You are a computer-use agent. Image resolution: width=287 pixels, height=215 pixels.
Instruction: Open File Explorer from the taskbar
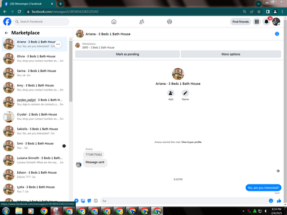tap(19, 211)
